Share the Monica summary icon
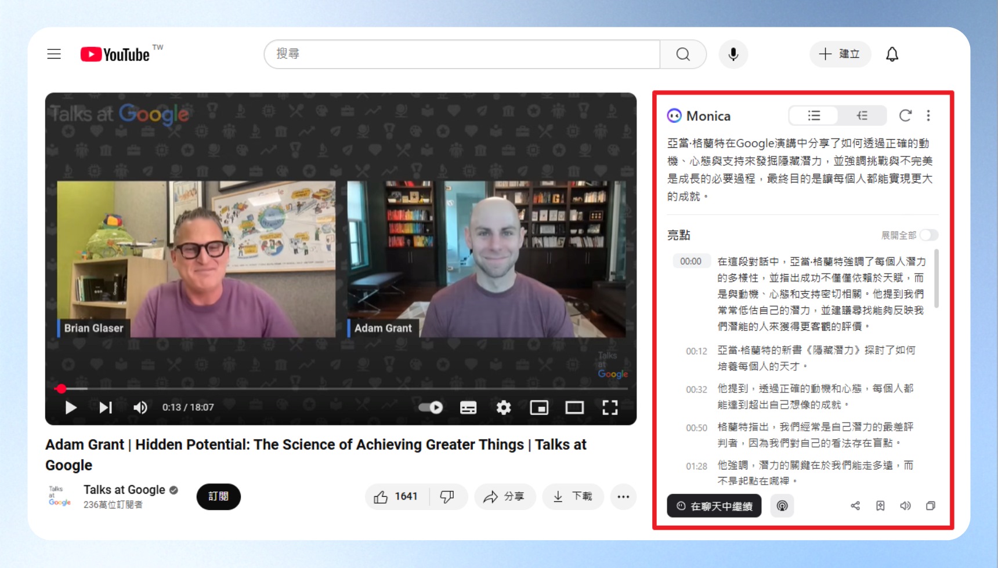 tap(855, 506)
